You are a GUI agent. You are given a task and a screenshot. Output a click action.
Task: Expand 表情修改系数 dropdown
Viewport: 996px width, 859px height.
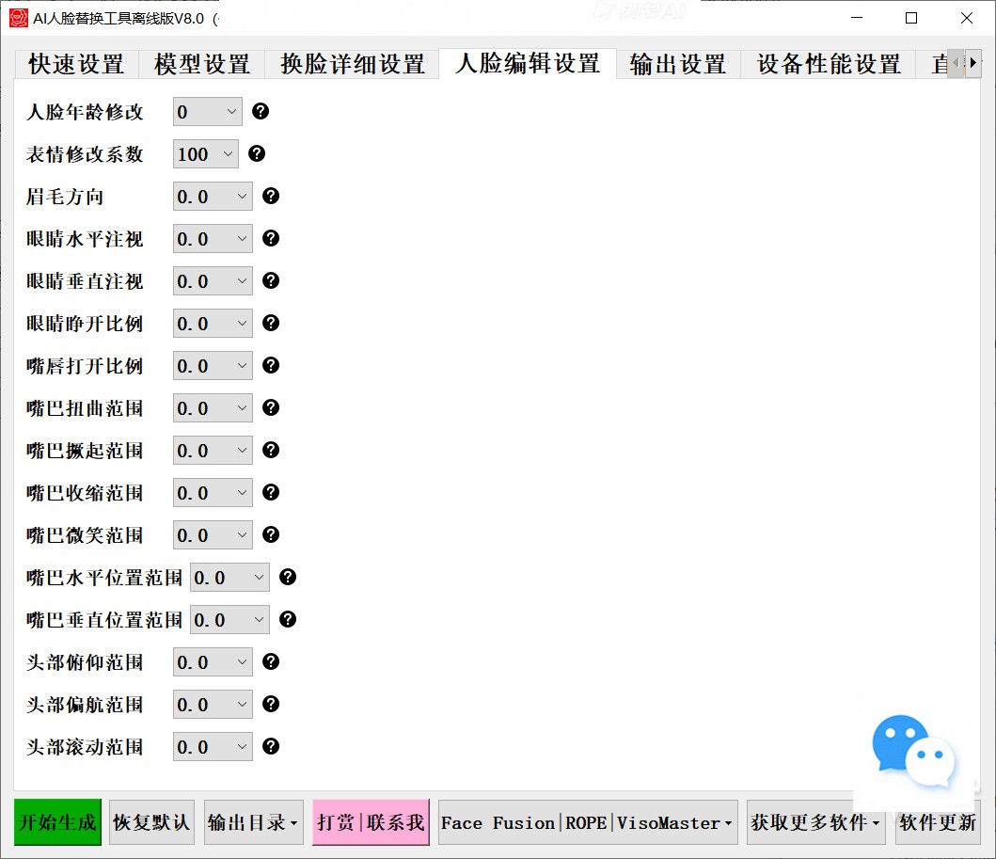[x=205, y=153]
